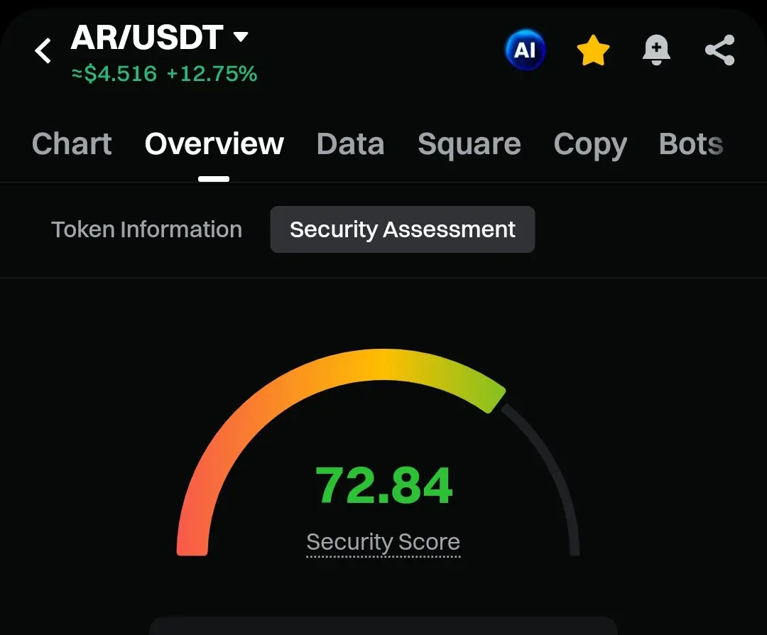Switch to the Bots tab
The image size is (767, 635).
(691, 143)
